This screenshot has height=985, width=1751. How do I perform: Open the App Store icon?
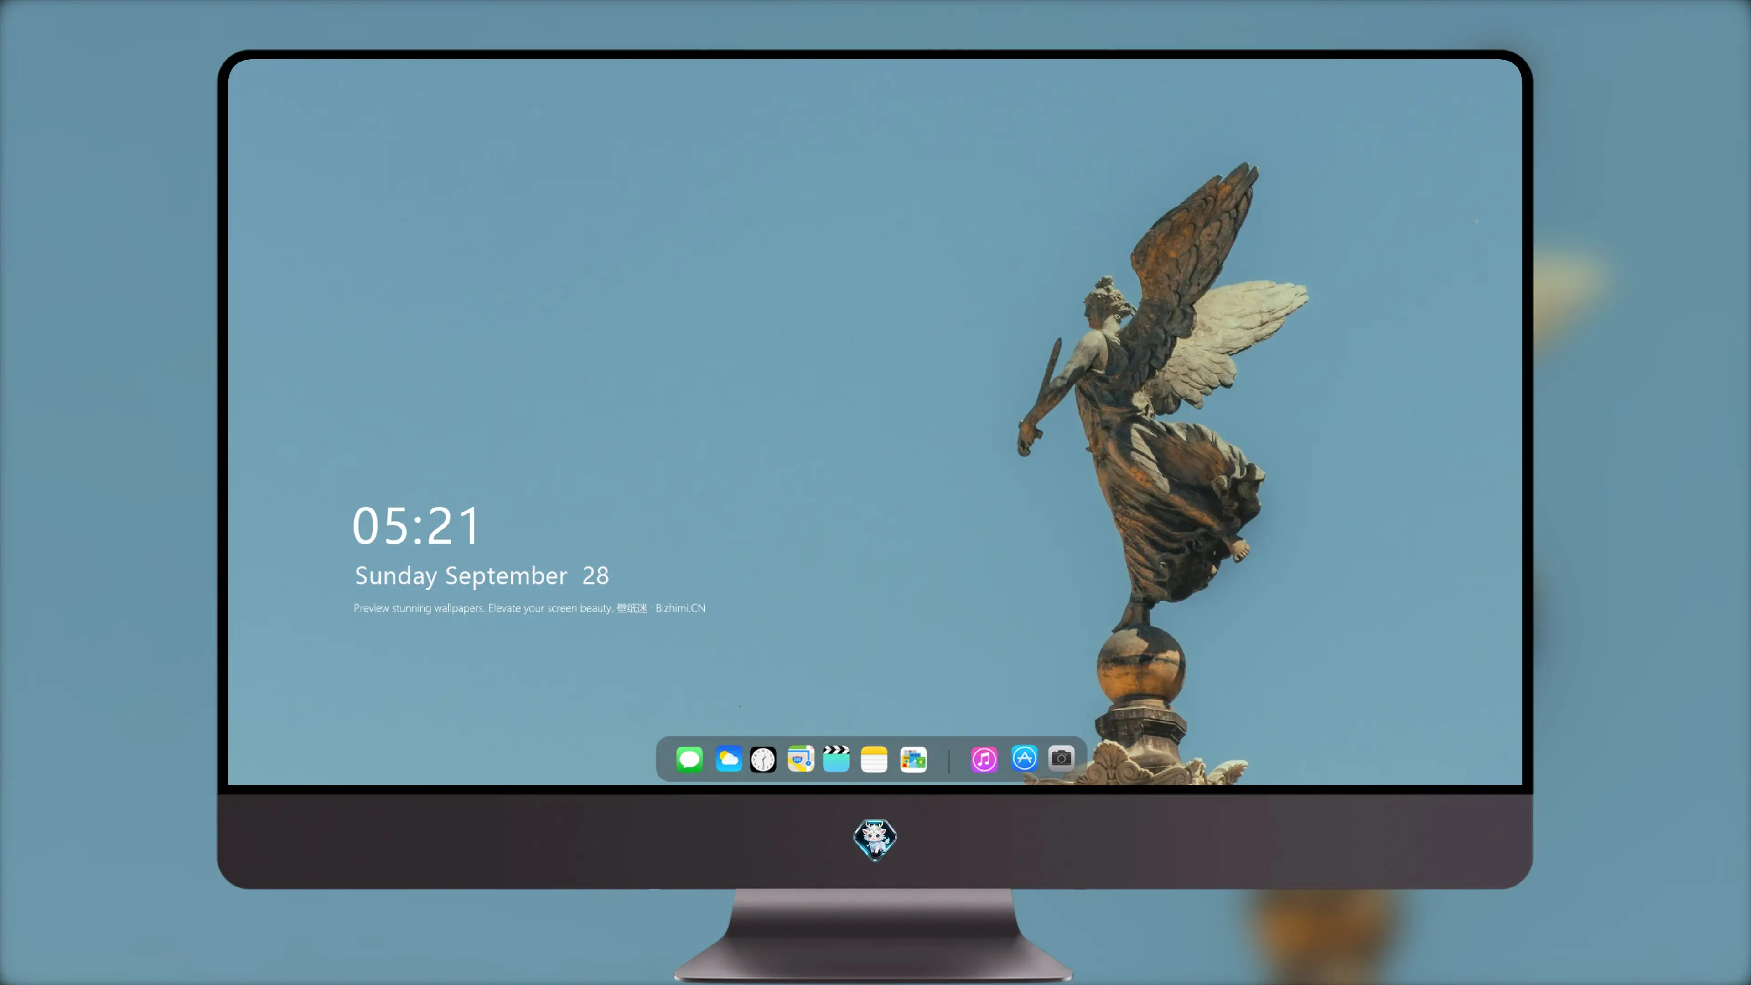1024,758
